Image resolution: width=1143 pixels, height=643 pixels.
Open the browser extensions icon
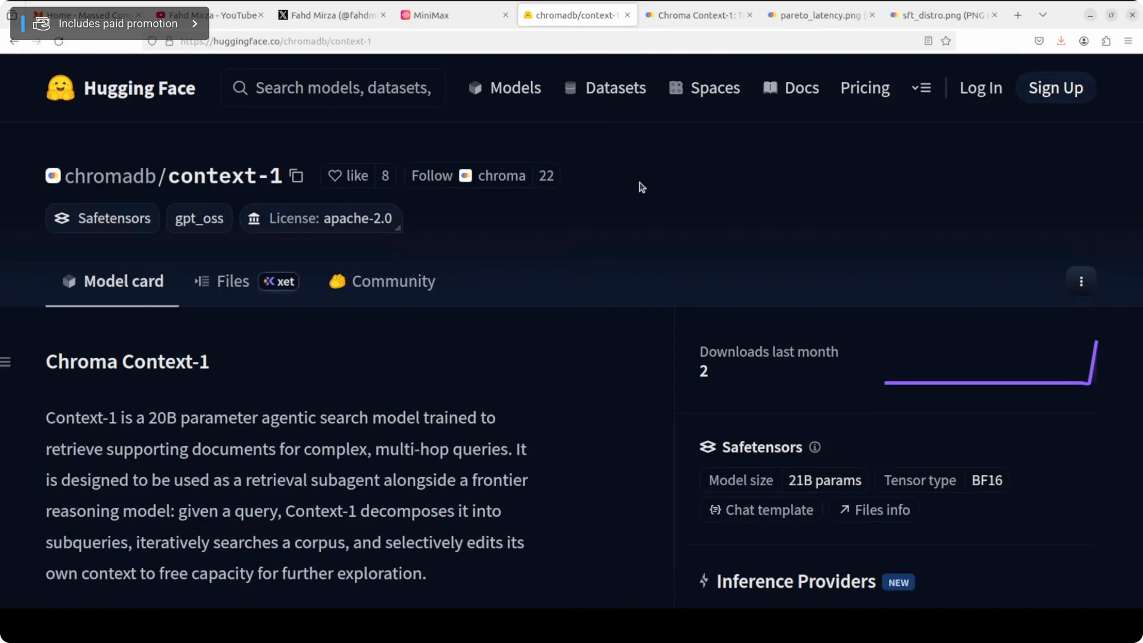pyautogui.click(x=1106, y=41)
